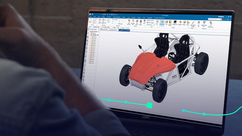The image size is (242, 136).
Task: Switch to the Analysis ribbon tab
Action: pos(124,17)
